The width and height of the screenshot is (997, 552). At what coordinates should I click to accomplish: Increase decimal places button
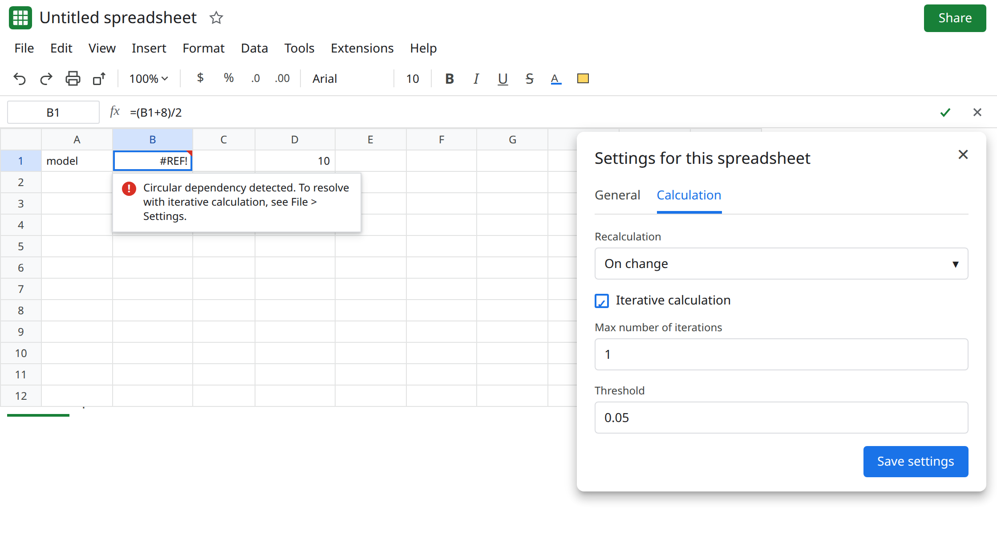pos(282,78)
